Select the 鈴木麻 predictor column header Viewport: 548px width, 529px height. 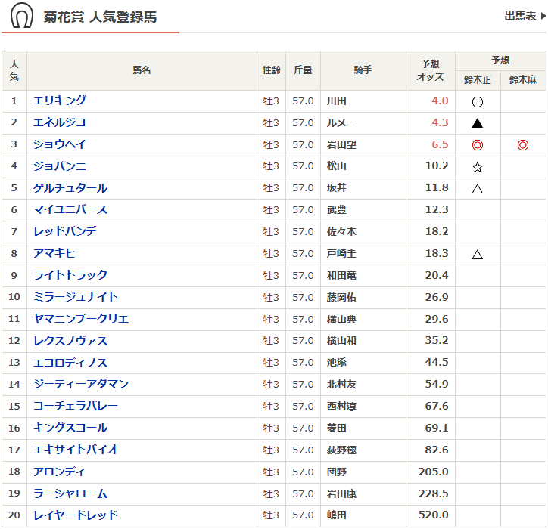pos(523,80)
